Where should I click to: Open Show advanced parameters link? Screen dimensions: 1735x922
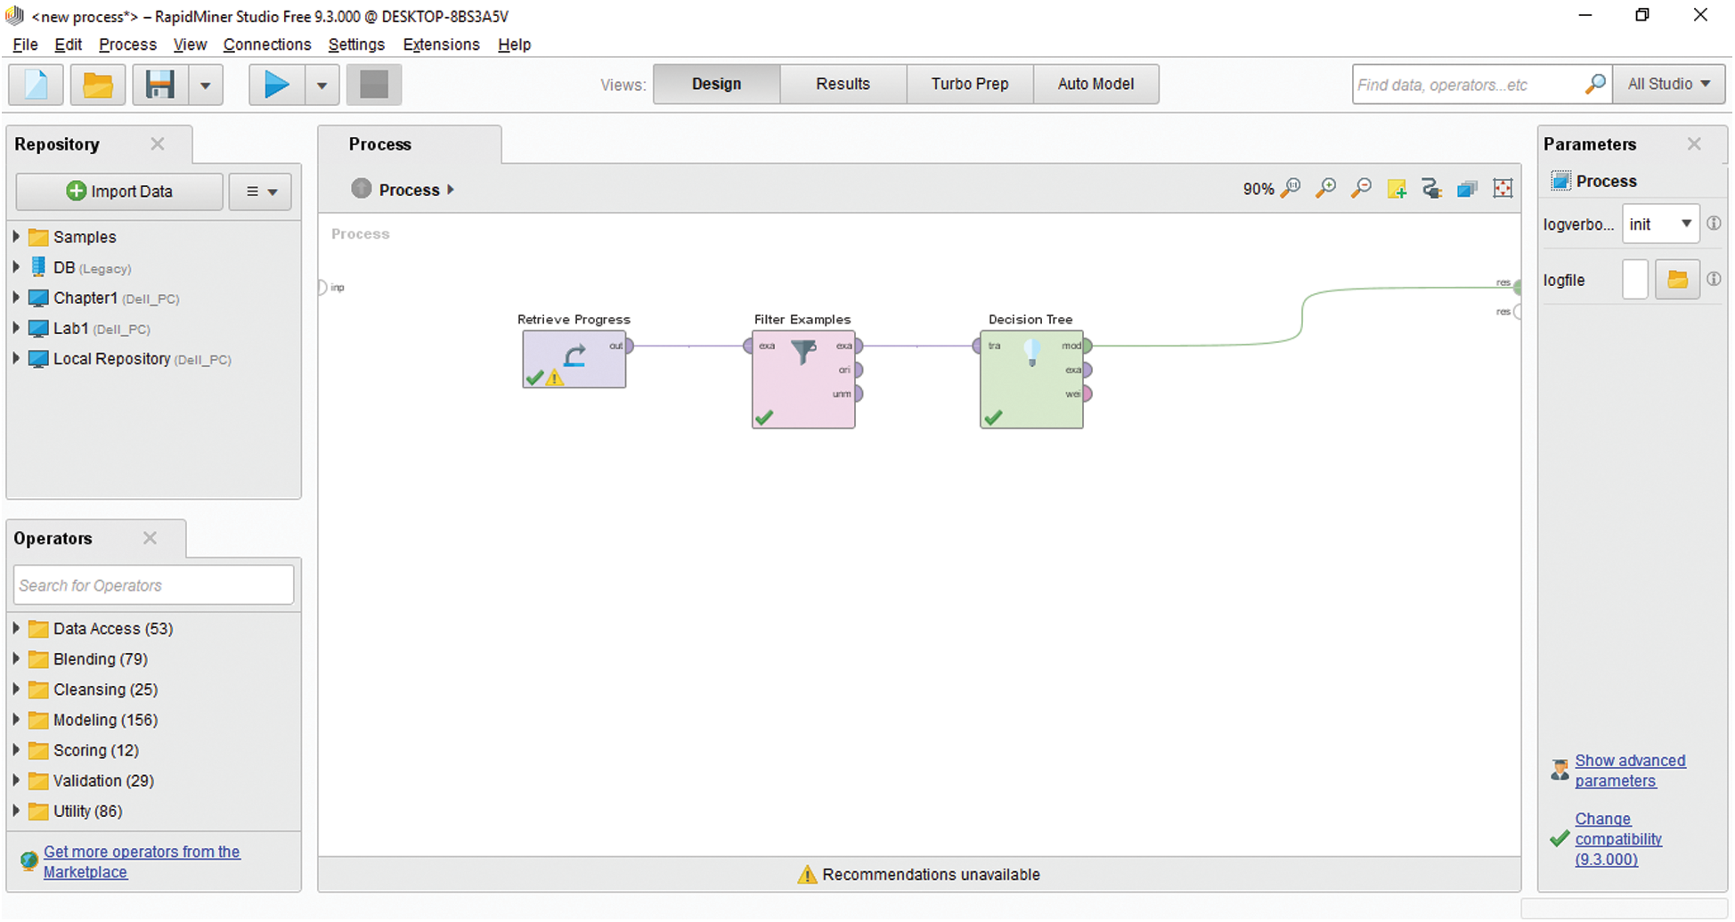(x=1629, y=771)
